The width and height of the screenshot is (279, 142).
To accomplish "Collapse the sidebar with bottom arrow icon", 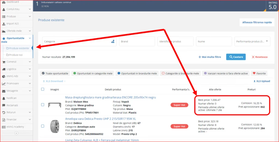I will [x=16, y=133].
